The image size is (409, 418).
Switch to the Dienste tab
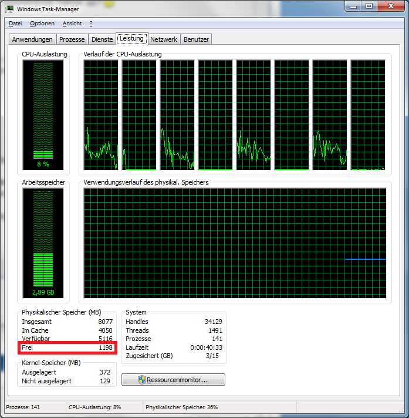(102, 39)
